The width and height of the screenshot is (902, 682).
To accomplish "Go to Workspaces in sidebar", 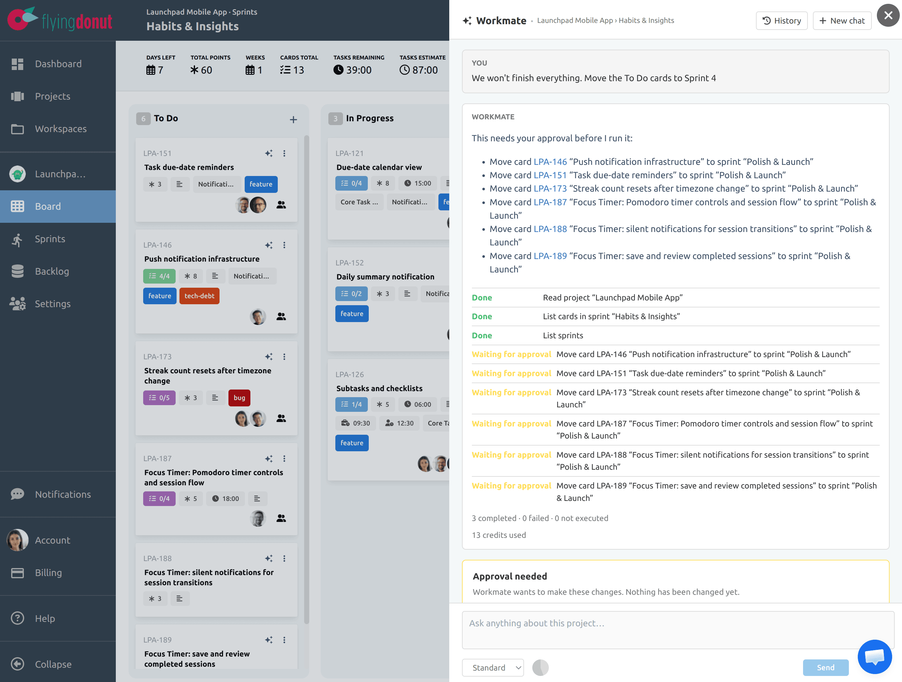I will pos(58,129).
